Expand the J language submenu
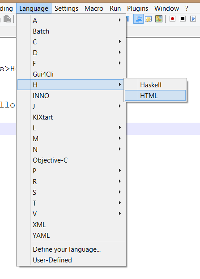200x279 pixels. tap(71, 106)
